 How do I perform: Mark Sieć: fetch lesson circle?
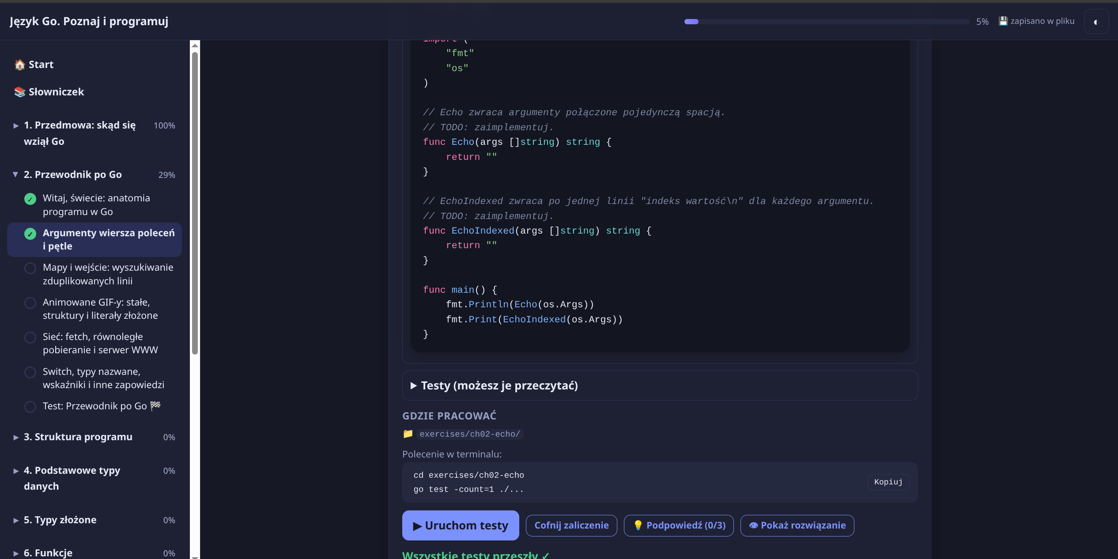[30, 337]
